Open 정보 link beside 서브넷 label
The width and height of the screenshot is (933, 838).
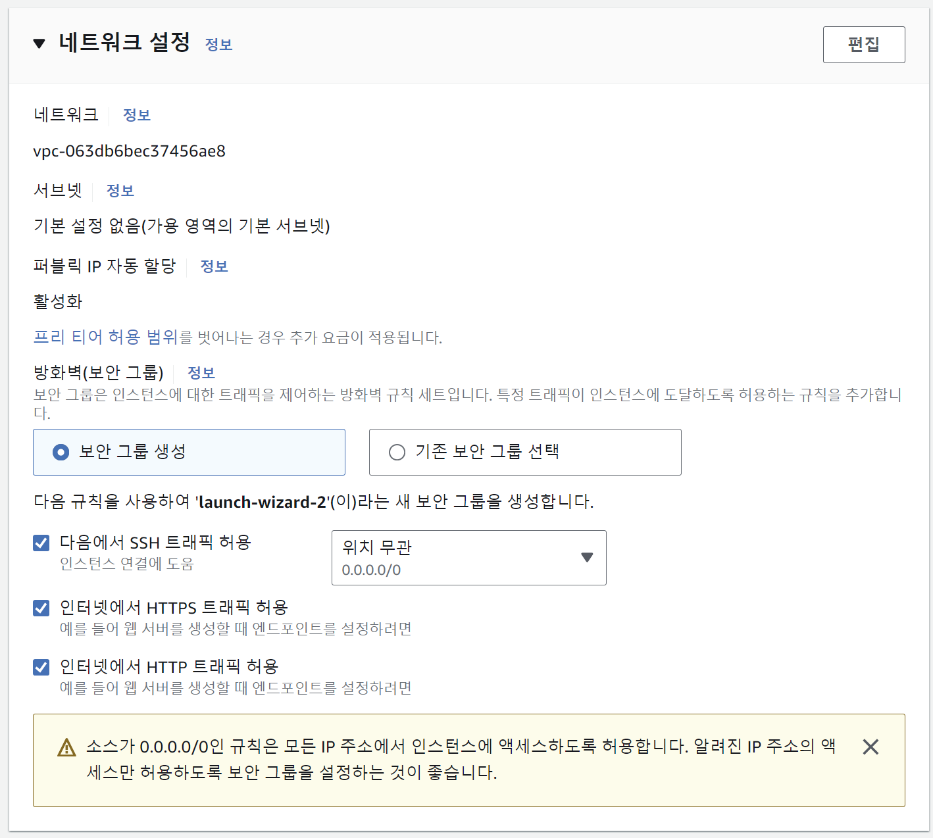point(120,191)
